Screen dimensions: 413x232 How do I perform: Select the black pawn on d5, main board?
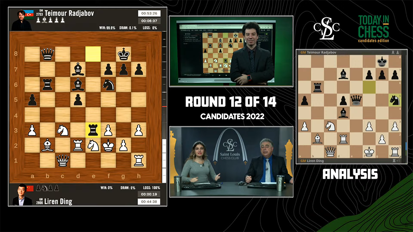(x=78, y=100)
